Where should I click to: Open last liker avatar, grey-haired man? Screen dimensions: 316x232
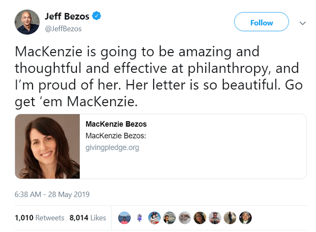245,218
